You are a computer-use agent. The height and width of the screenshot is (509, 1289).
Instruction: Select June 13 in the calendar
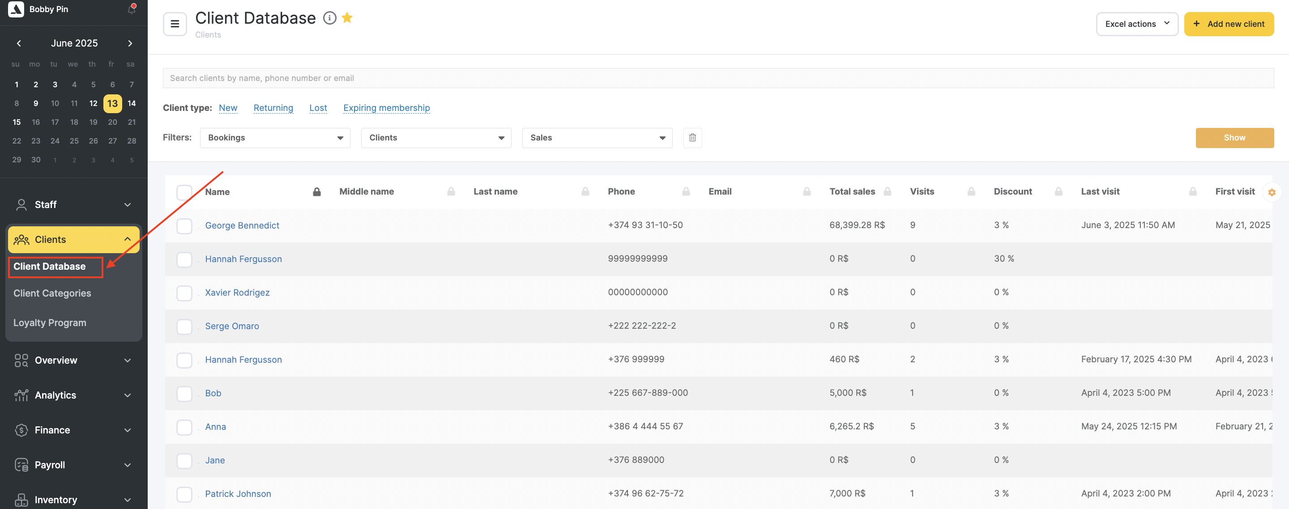(x=112, y=103)
